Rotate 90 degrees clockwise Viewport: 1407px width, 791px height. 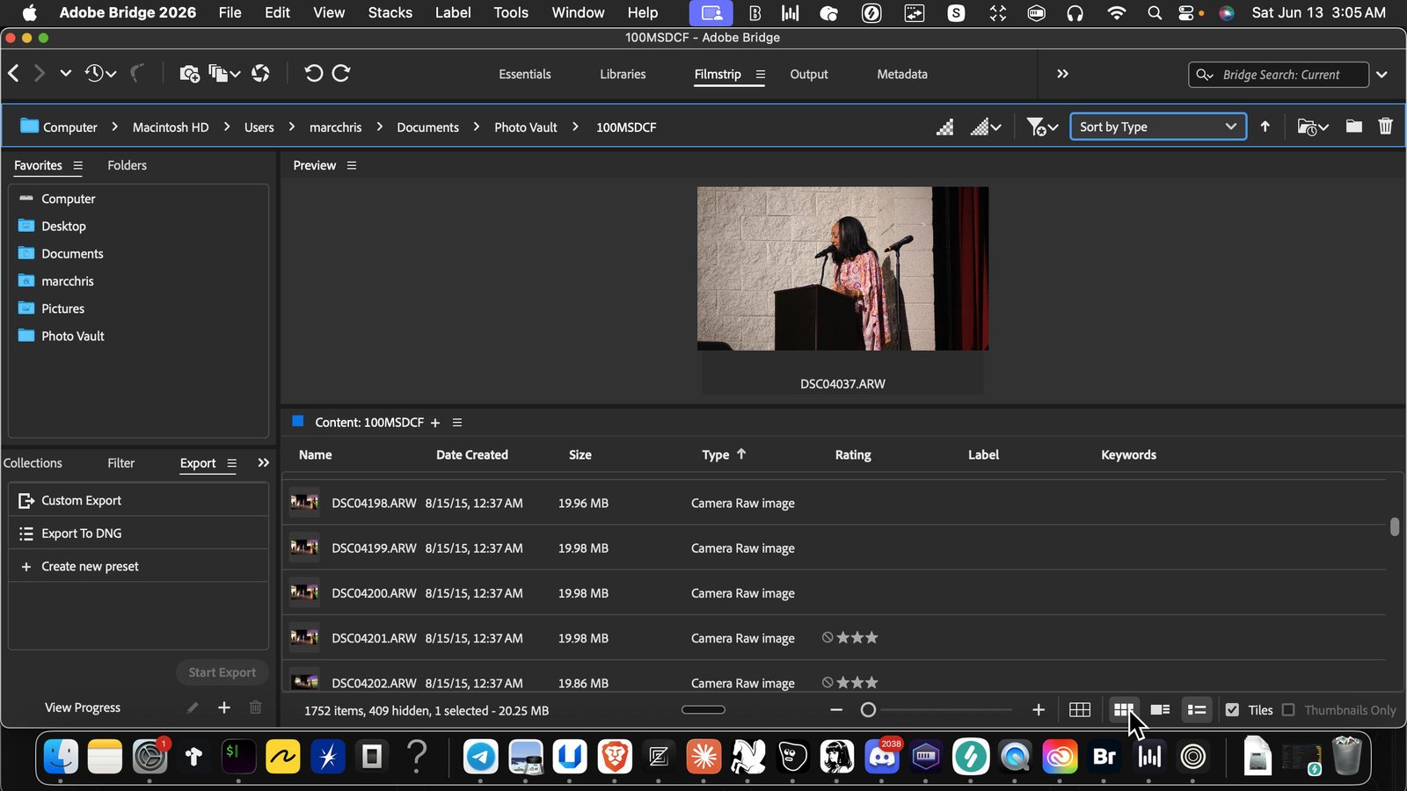[x=341, y=74]
